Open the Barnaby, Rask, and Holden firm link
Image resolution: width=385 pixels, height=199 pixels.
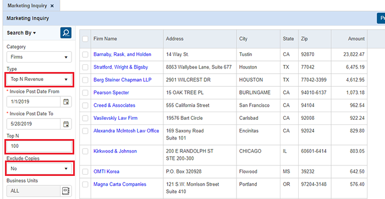pos(122,54)
